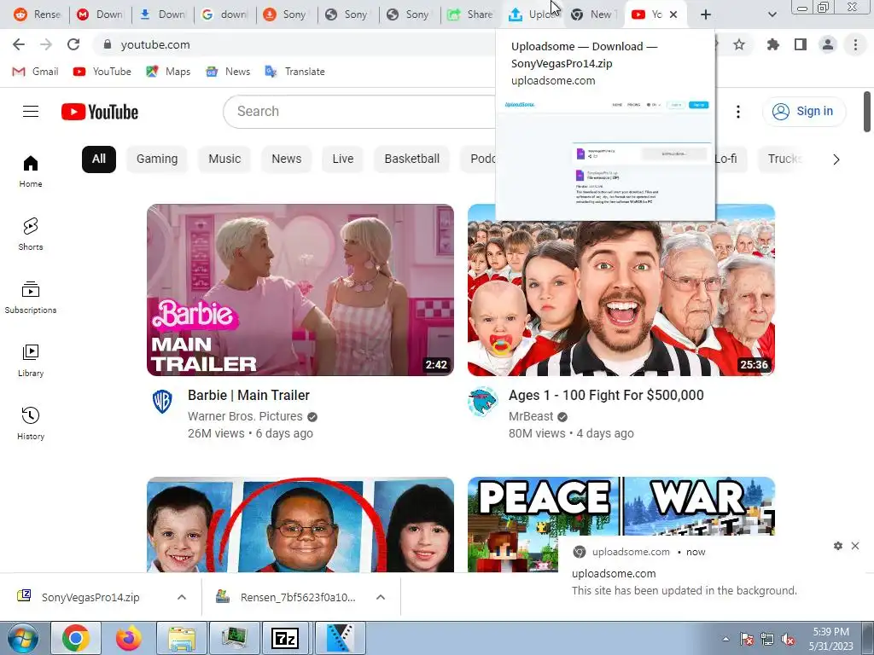Open the Warner Bros. Pictures channel link
Screen dimensions: 874x655
(x=245, y=416)
